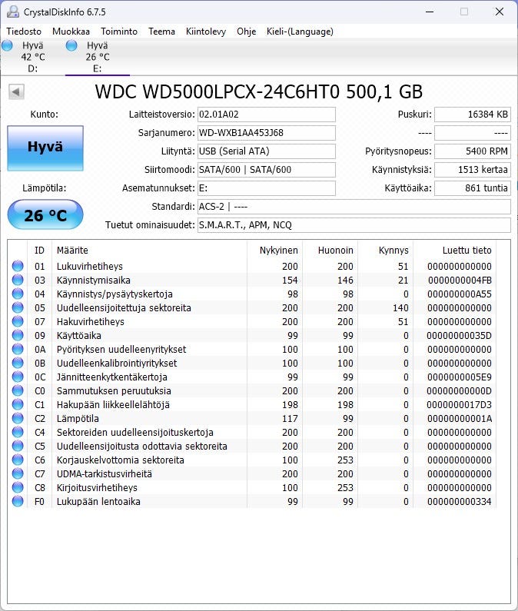Click the 26 °C temperature button
This screenshot has height=611, width=518.
coord(45,214)
